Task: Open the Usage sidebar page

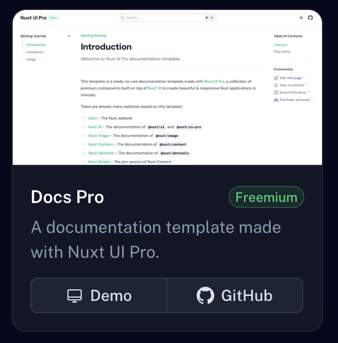Action: (x=31, y=59)
